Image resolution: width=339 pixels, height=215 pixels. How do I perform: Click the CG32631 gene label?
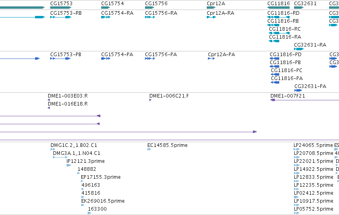pos(305,4)
